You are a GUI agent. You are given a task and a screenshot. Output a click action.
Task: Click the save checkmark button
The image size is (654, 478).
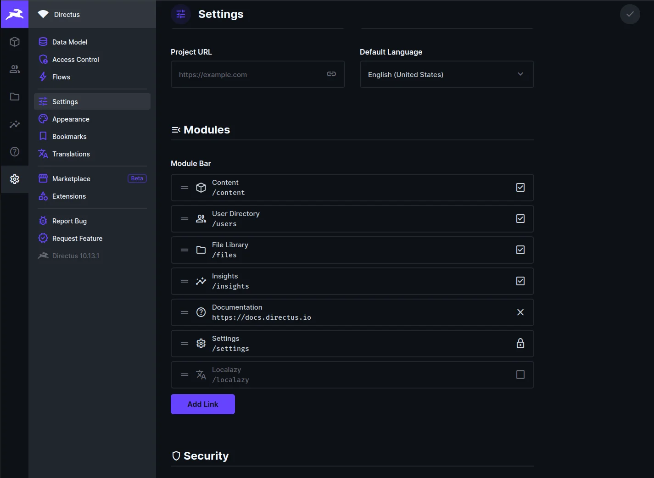[x=630, y=14]
